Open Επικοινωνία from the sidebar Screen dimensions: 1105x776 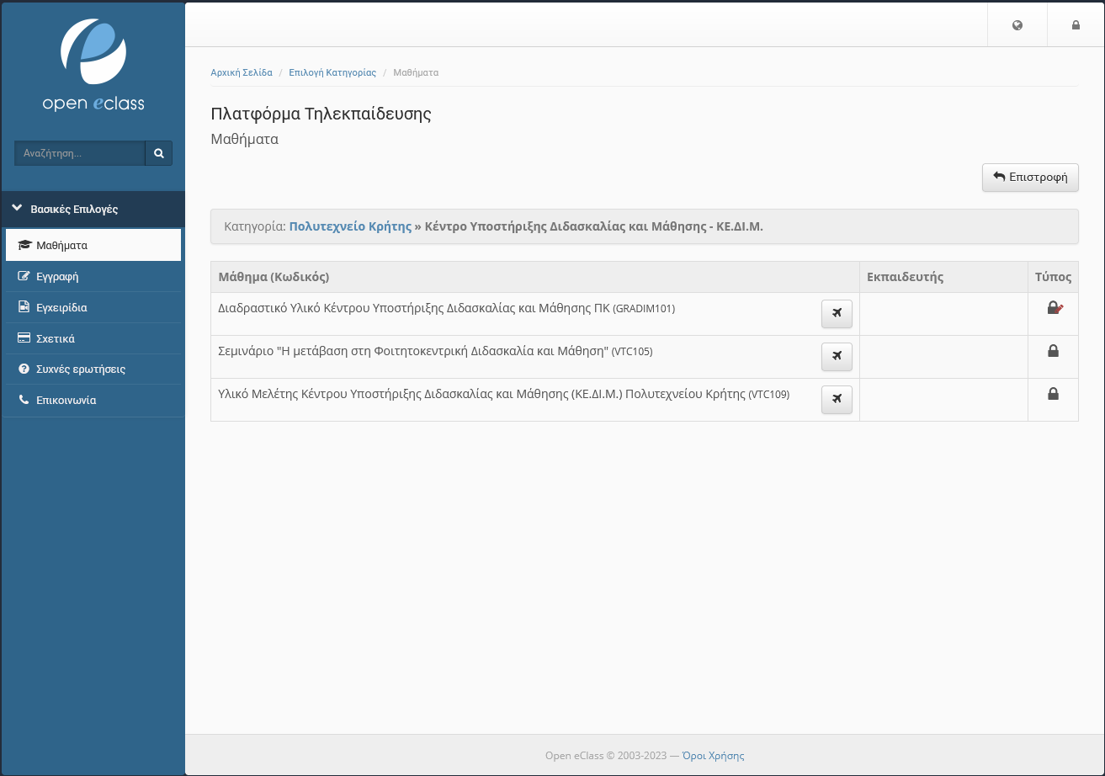tap(66, 401)
